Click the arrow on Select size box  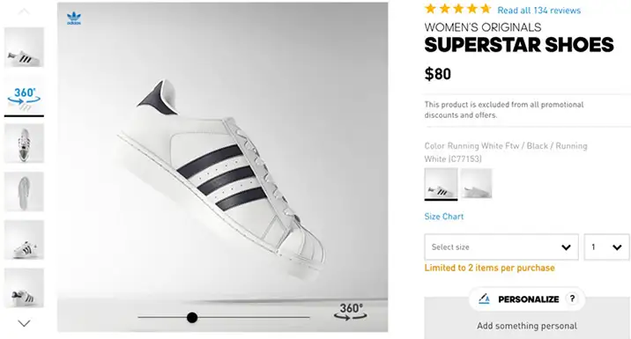coord(566,247)
